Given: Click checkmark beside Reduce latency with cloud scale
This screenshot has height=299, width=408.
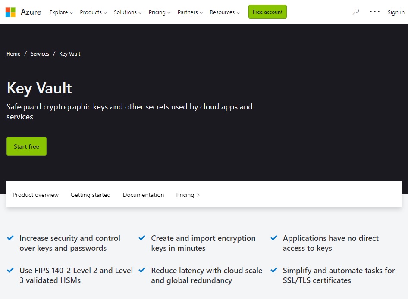Looking at the screenshot, I should [142, 270].
